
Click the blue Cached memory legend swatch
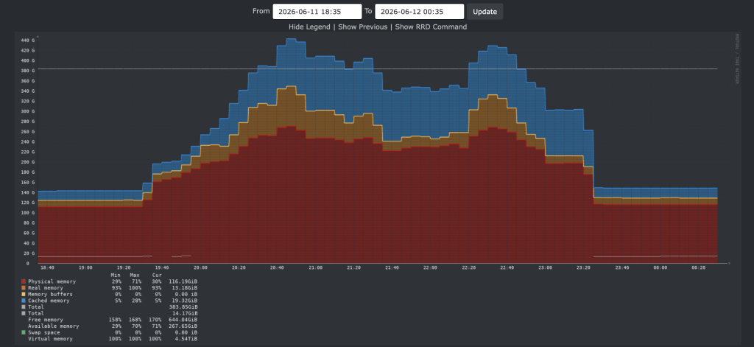(23, 301)
